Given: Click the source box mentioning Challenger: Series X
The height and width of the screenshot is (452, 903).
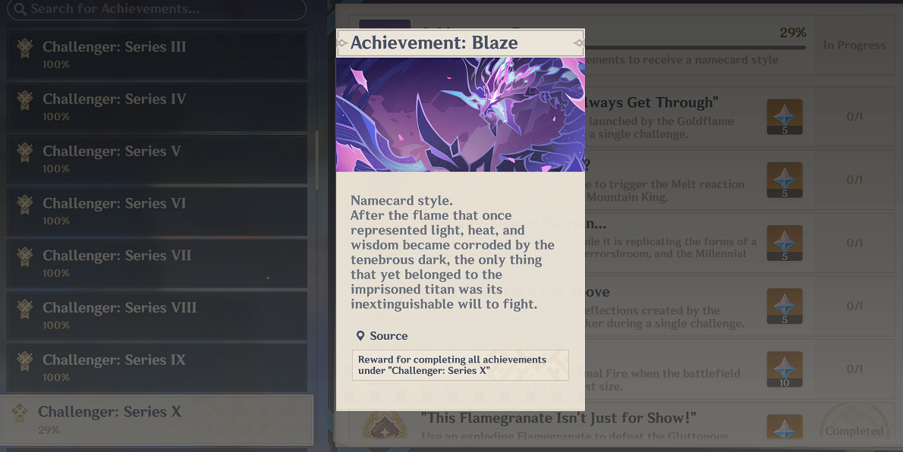Looking at the screenshot, I should pos(461,365).
